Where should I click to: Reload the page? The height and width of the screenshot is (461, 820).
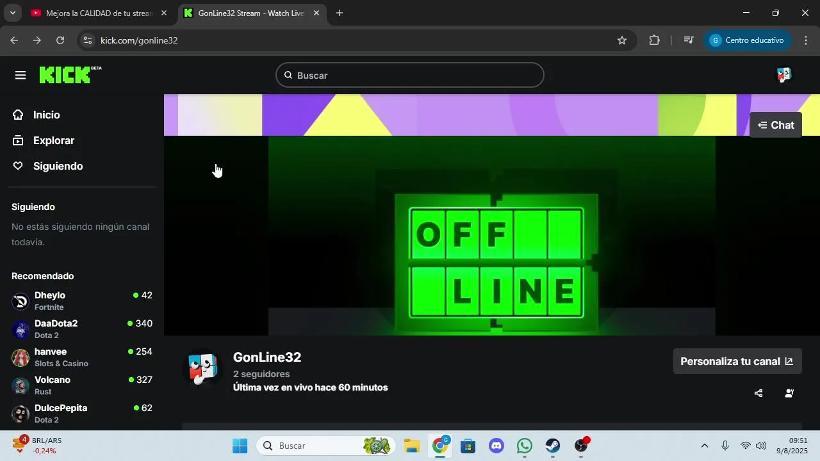pos(60,40)
